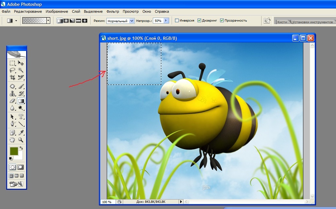This screenshot has height=209, width=336.
Task: Open the Непрозр. opacity slider arrow
Action: 166,21
